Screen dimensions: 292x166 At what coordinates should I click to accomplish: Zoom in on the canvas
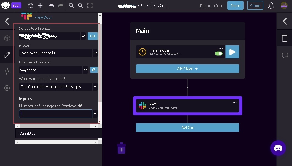[71, 6]
